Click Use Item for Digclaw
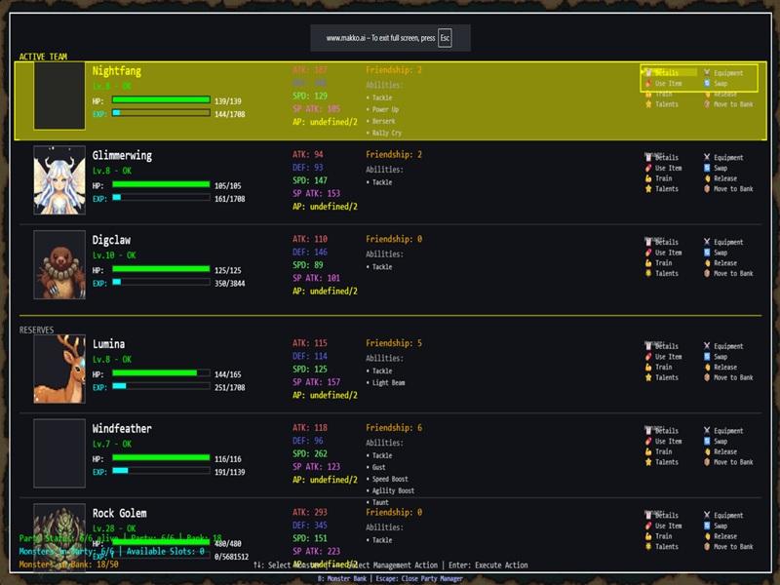 668,253
